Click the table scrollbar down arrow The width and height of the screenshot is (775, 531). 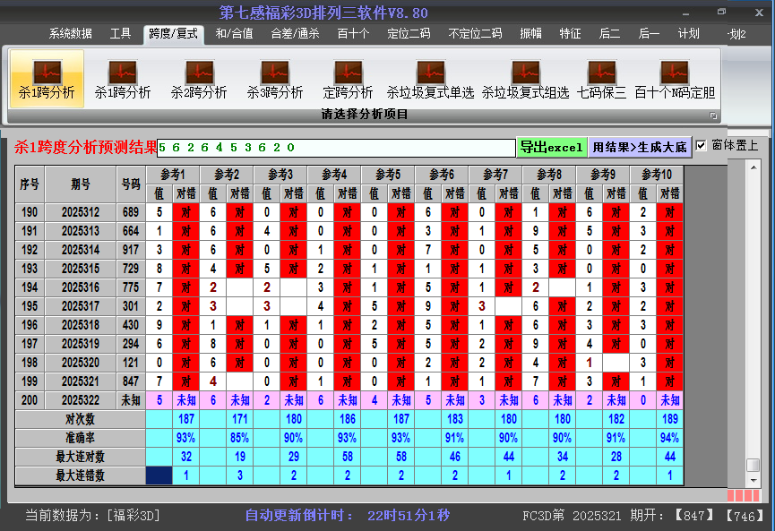[753, 479]
